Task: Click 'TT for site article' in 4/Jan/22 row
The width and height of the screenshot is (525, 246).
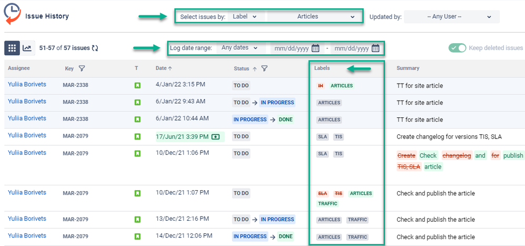Action: point(420,86)
